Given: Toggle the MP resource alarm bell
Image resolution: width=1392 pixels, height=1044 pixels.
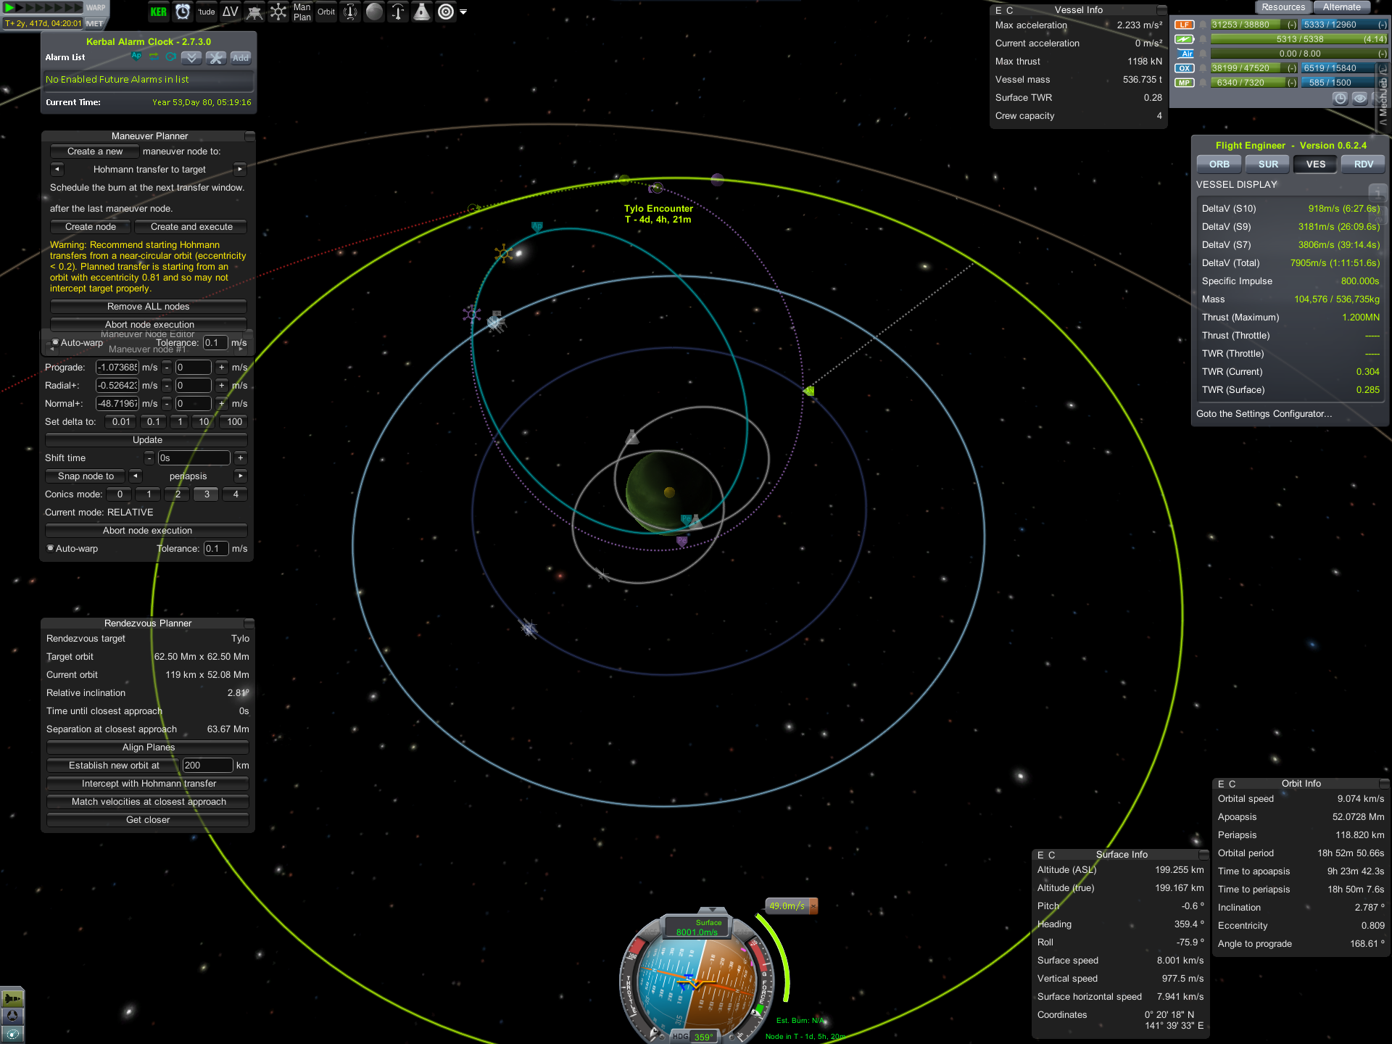Looking at the screenshot, I should 1203,83.
